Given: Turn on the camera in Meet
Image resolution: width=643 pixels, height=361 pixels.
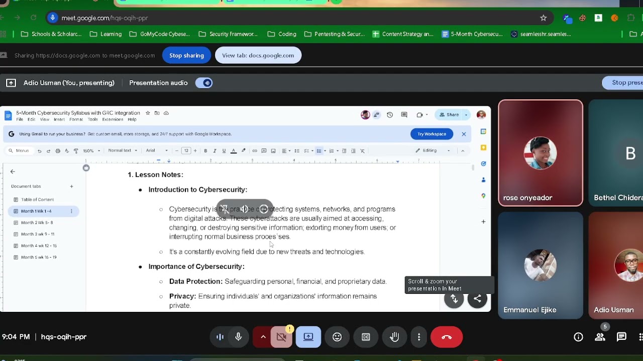Looking at the screenshot, I should point(281,337).
